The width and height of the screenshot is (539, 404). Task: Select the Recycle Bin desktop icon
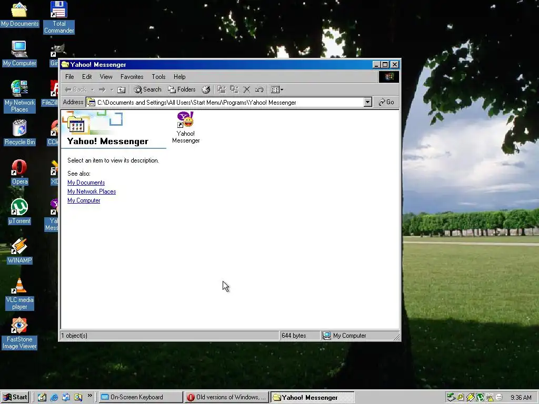coord(19,132)
